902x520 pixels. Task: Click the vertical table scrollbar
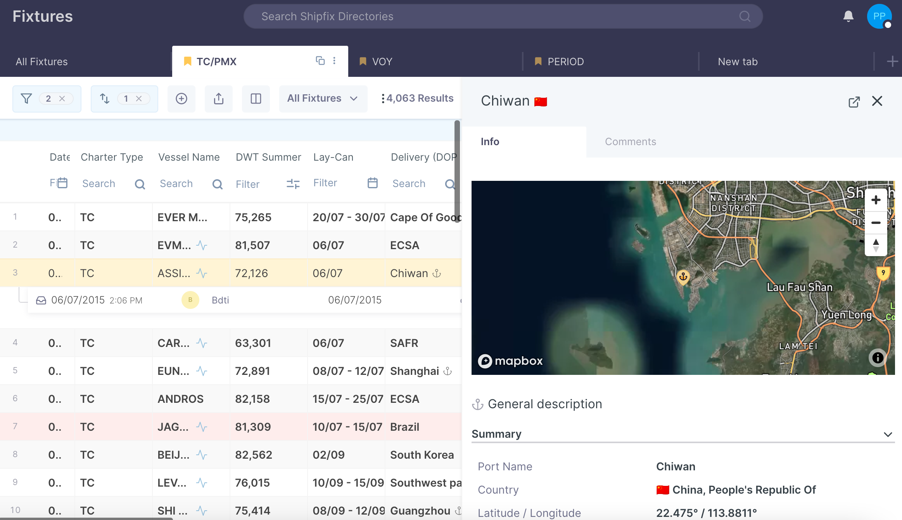[457, 171]
